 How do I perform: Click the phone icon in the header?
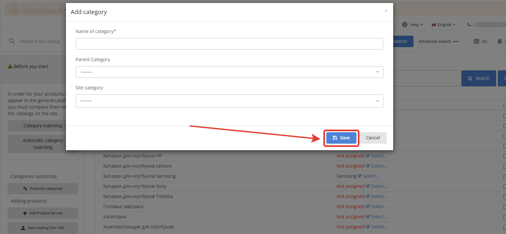tap(469, 25)
